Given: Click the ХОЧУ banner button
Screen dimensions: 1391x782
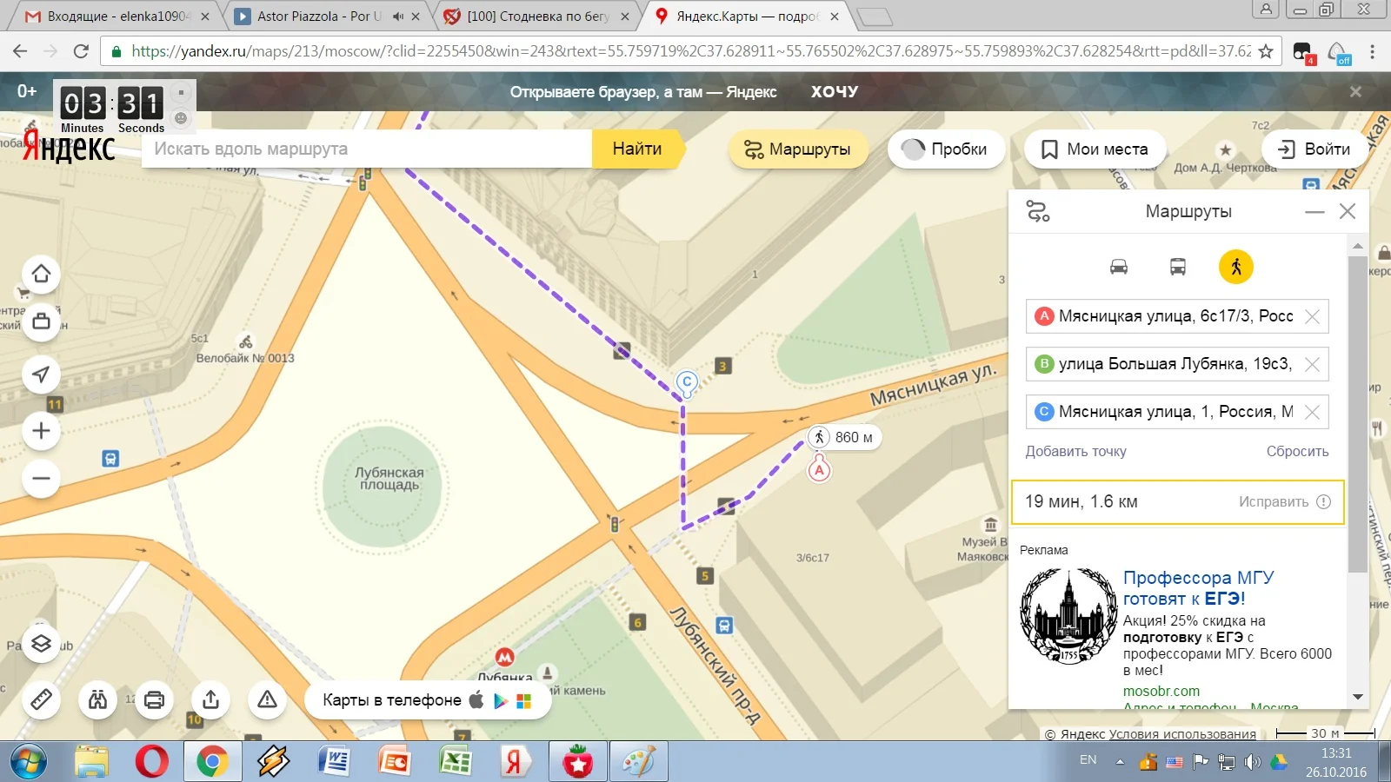Looking at the screenshot, I should 835,91.
